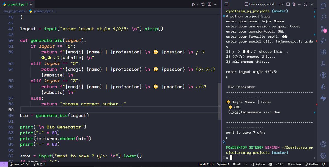This screenshot has width=329, height=167.
Task: Click terminal output 'Bio Generator' heading
Action: pyautogui.click(x=242, y=87)
